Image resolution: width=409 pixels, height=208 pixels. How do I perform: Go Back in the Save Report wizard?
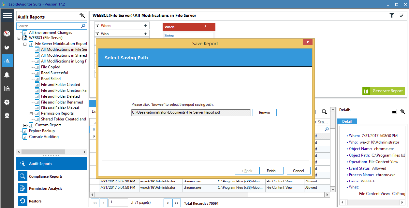pos(247,171)
